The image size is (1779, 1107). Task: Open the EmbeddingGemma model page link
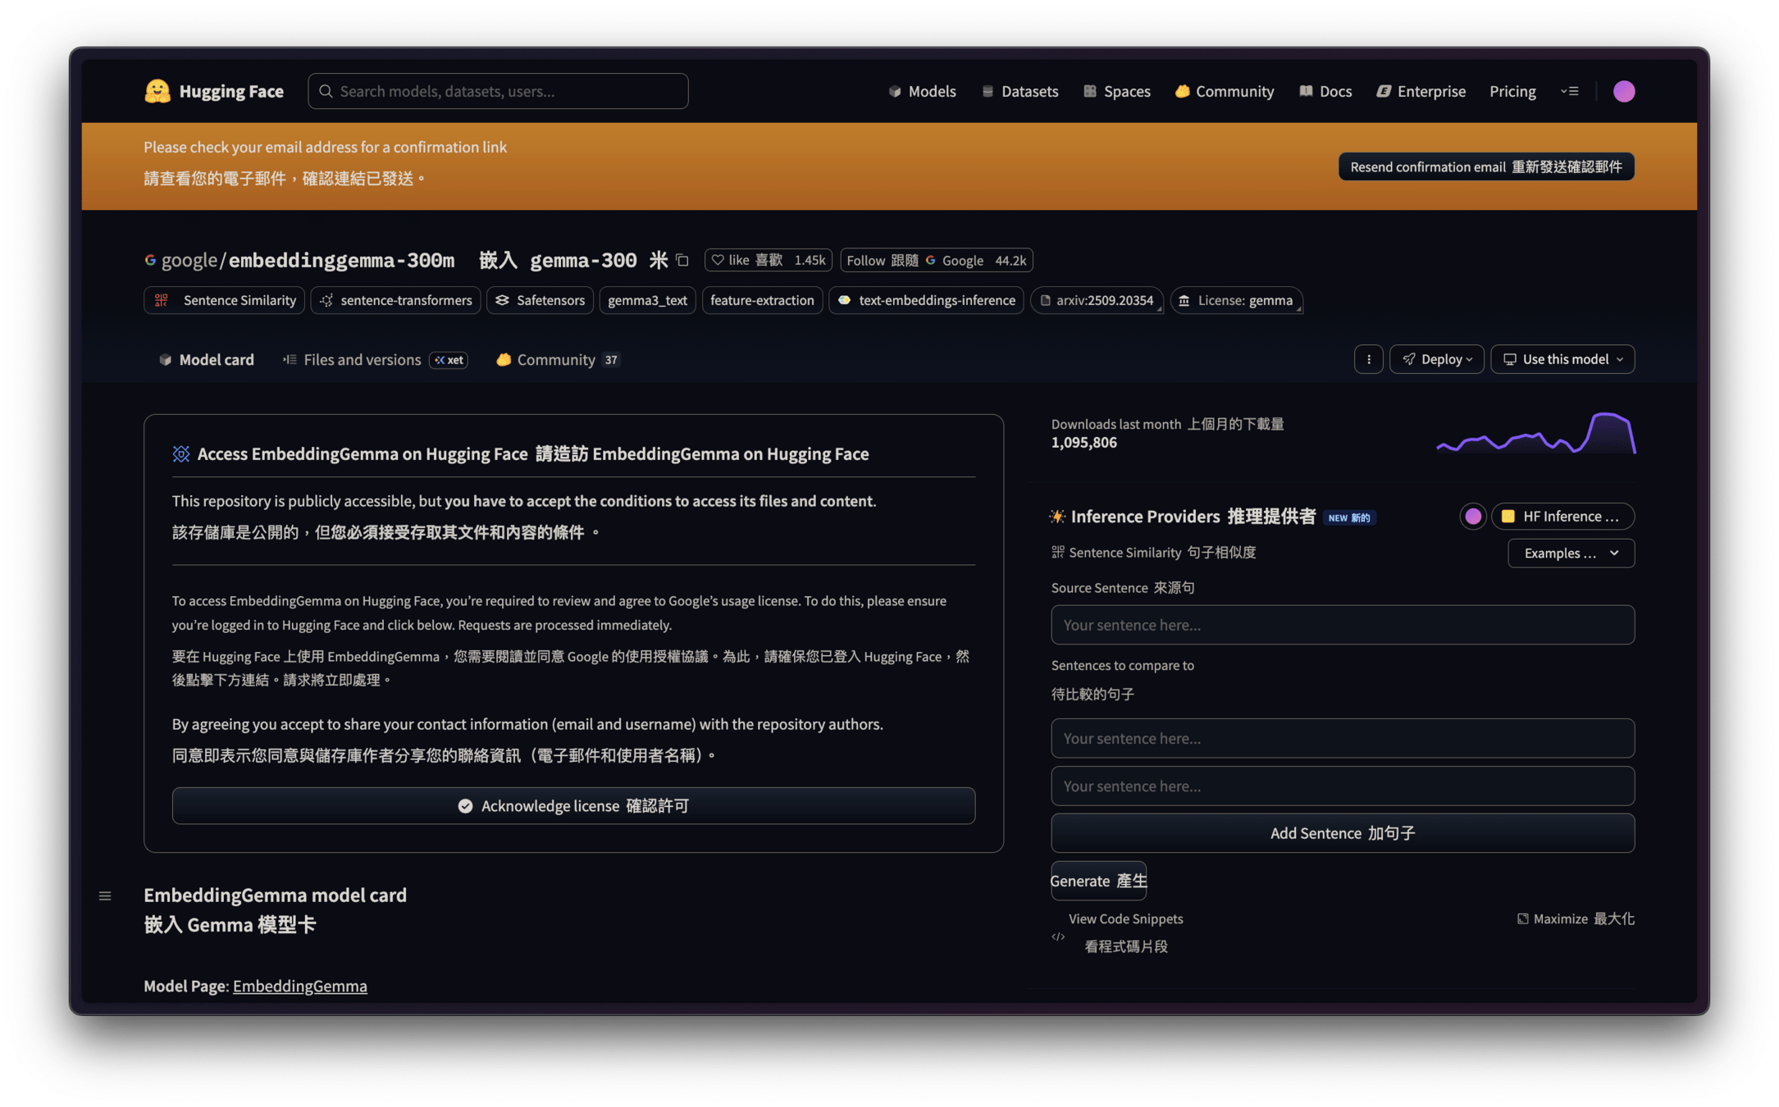[x=299, y=986]
